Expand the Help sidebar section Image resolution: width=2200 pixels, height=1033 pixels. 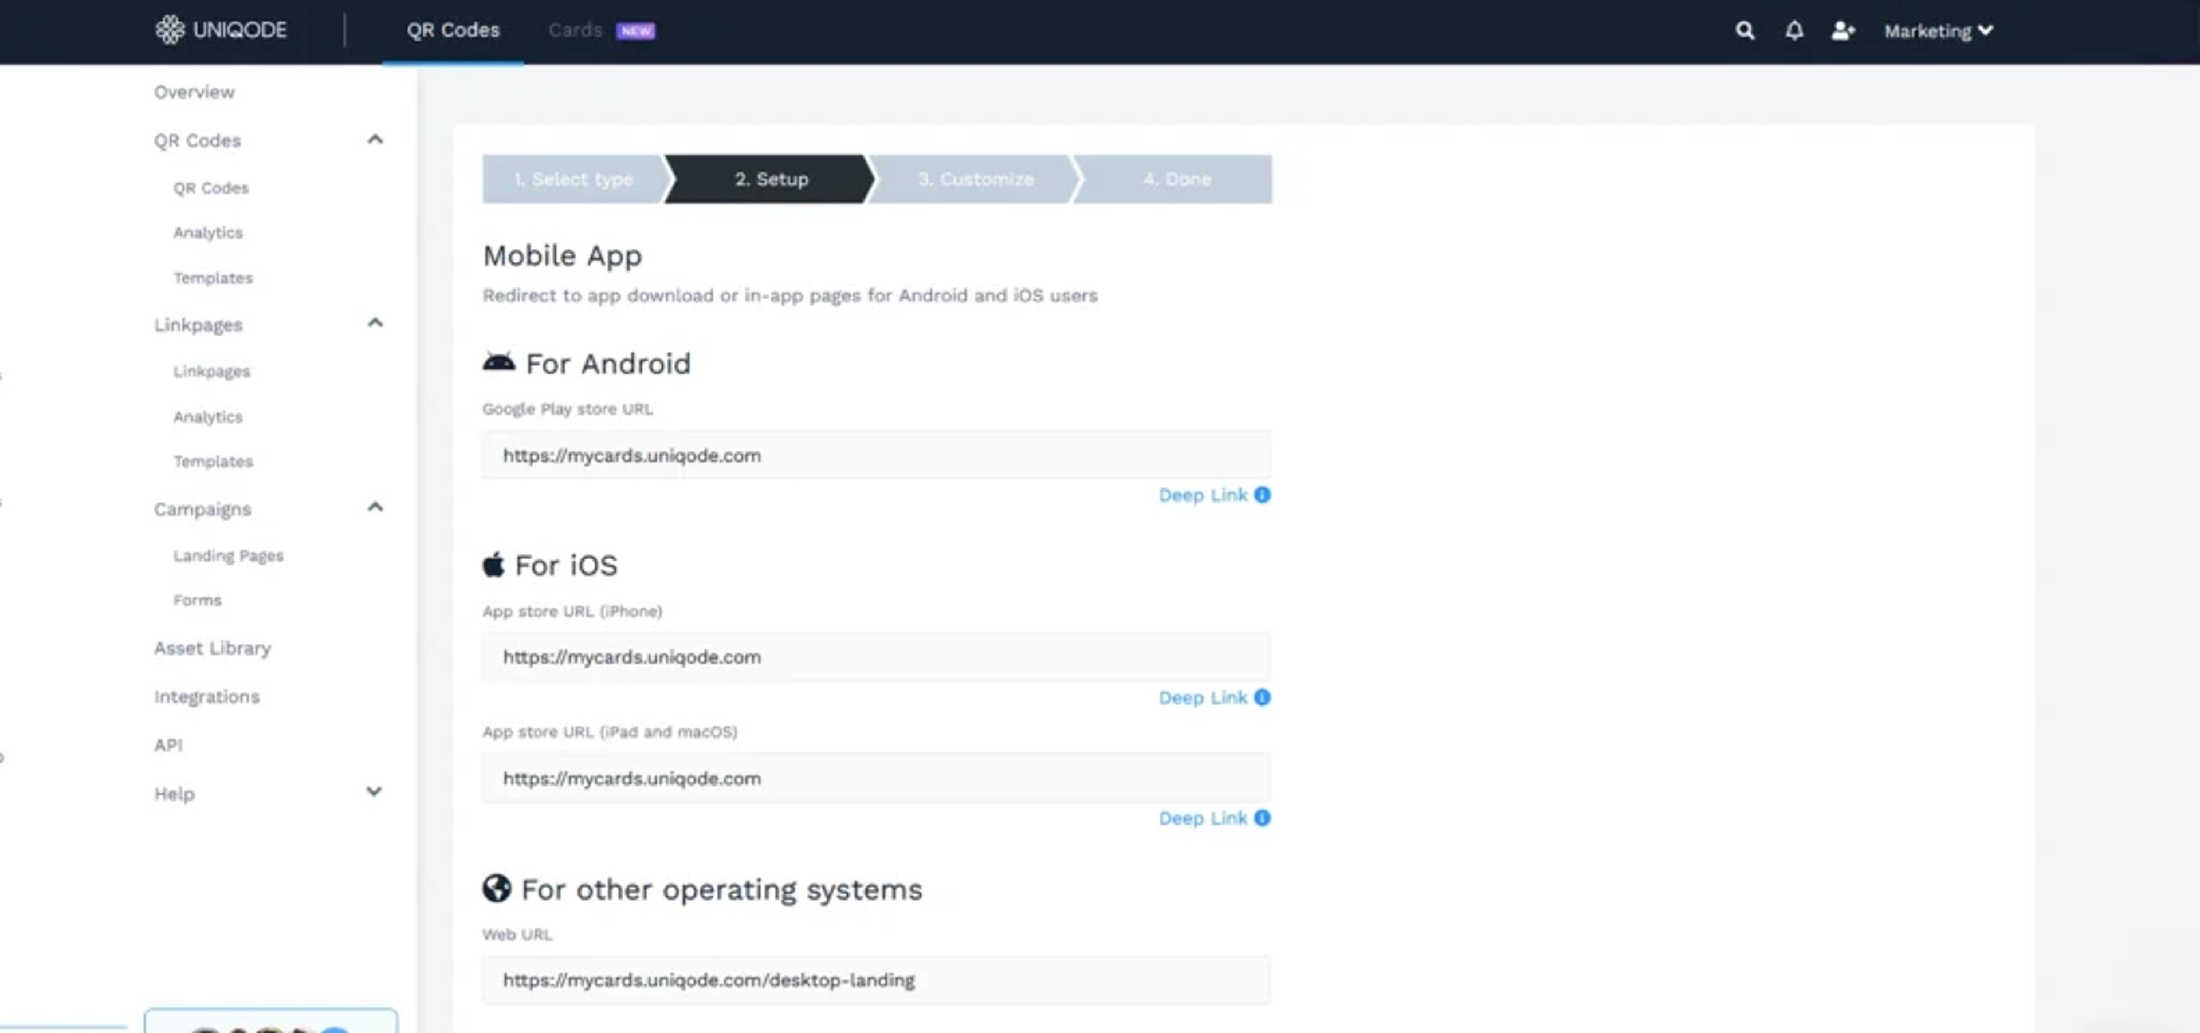374,791
